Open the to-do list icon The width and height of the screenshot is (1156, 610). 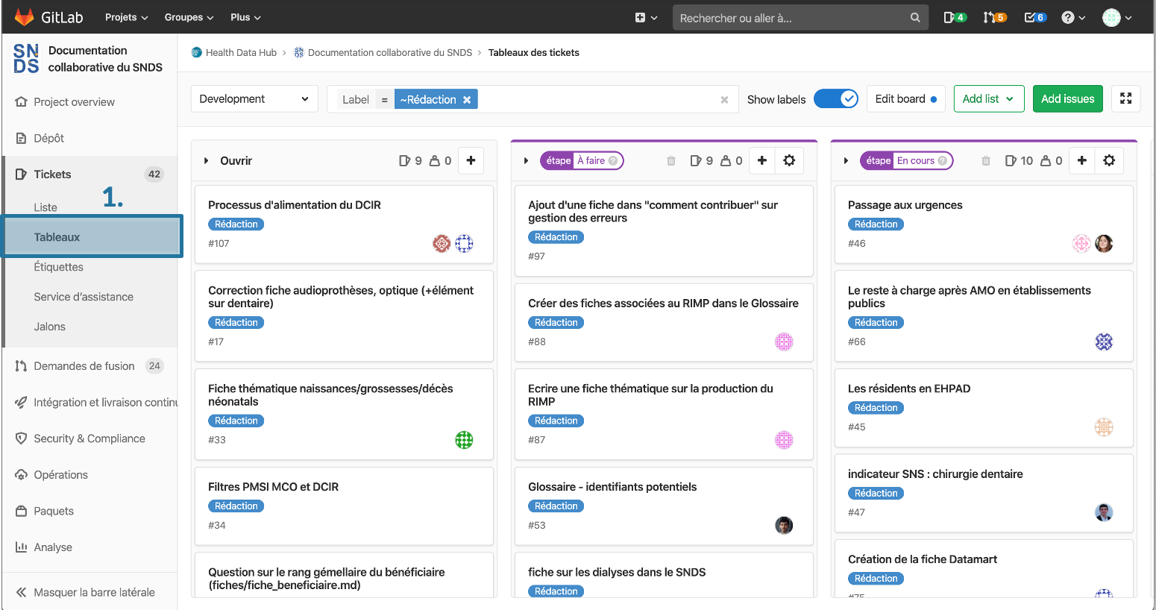pos(1034,17)
